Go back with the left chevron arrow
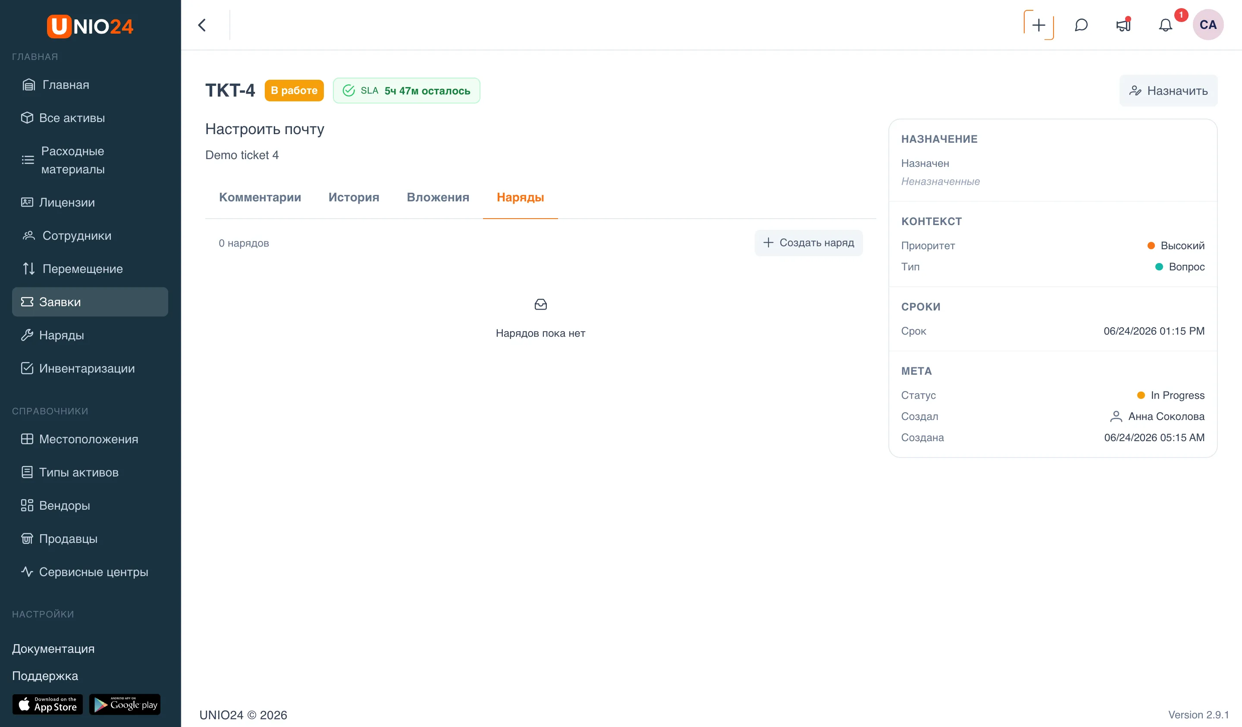 tap(202, 25)
